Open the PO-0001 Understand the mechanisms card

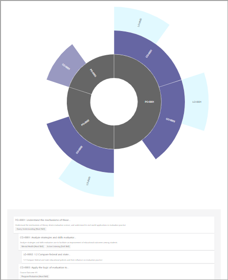pyautogui.click(x=114, y=225)
